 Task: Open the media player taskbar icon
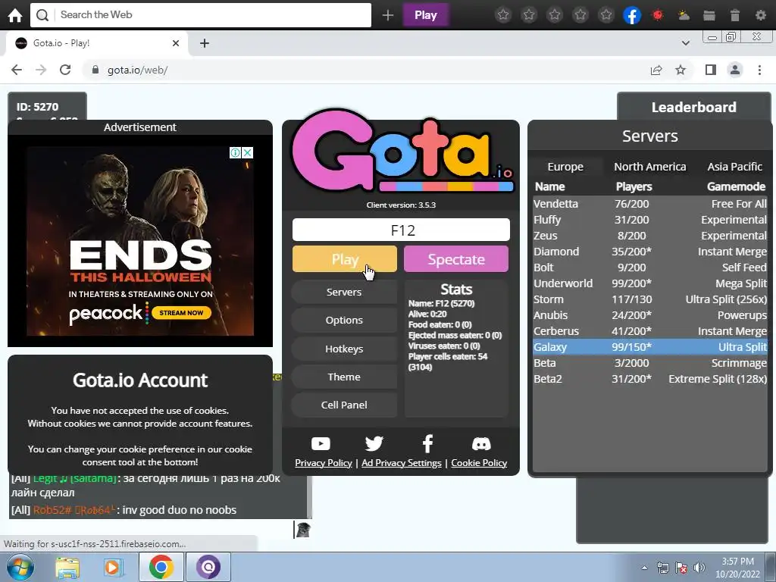(113, 568)
